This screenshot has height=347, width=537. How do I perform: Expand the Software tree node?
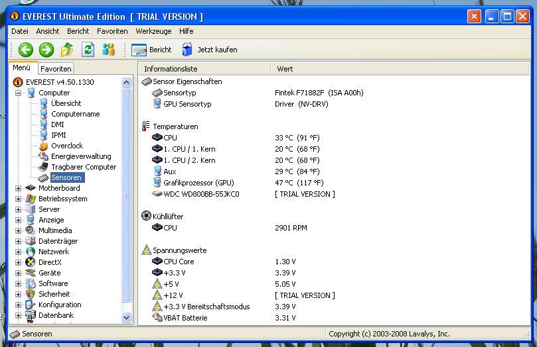(18, 283)
